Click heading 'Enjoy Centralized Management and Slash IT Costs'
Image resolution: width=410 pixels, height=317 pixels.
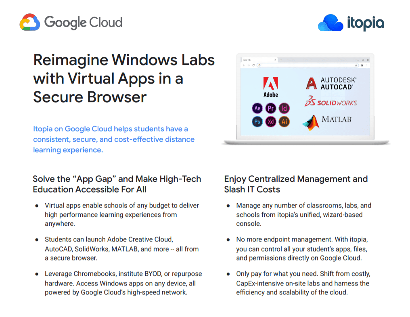(296, 184)
